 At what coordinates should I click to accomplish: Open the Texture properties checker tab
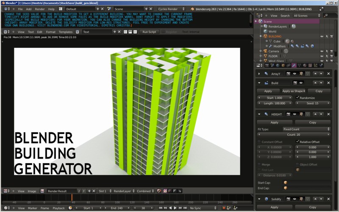pos(310,65)
